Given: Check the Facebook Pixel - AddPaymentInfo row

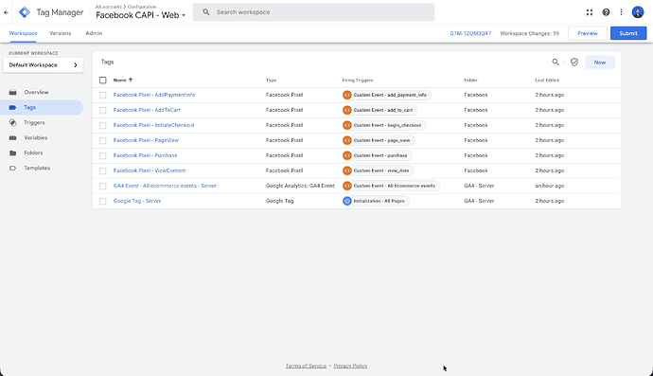Looking at the screenshot, I should click(x=103, y=95).
